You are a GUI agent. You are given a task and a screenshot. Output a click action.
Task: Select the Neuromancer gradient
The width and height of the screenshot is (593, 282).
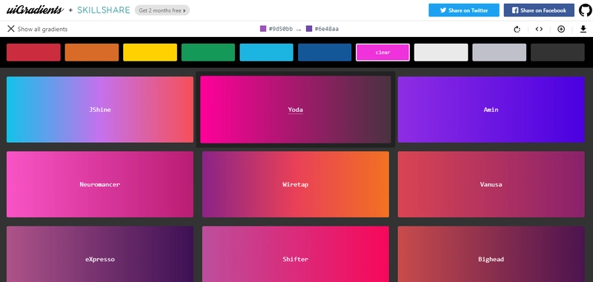coord(100,184)
